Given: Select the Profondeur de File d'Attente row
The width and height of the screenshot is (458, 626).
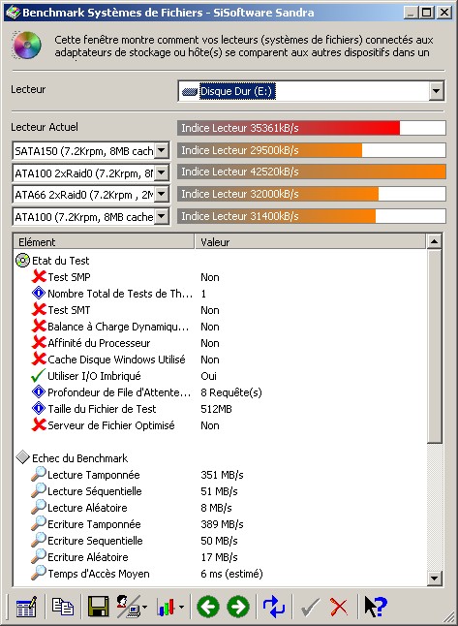Looking at the screenshot, I should point(220,392).
